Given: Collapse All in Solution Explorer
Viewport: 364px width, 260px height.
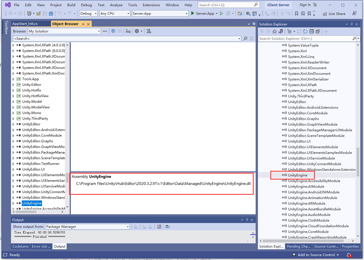Looking at the screenshot, I should (x=312, y=31).
